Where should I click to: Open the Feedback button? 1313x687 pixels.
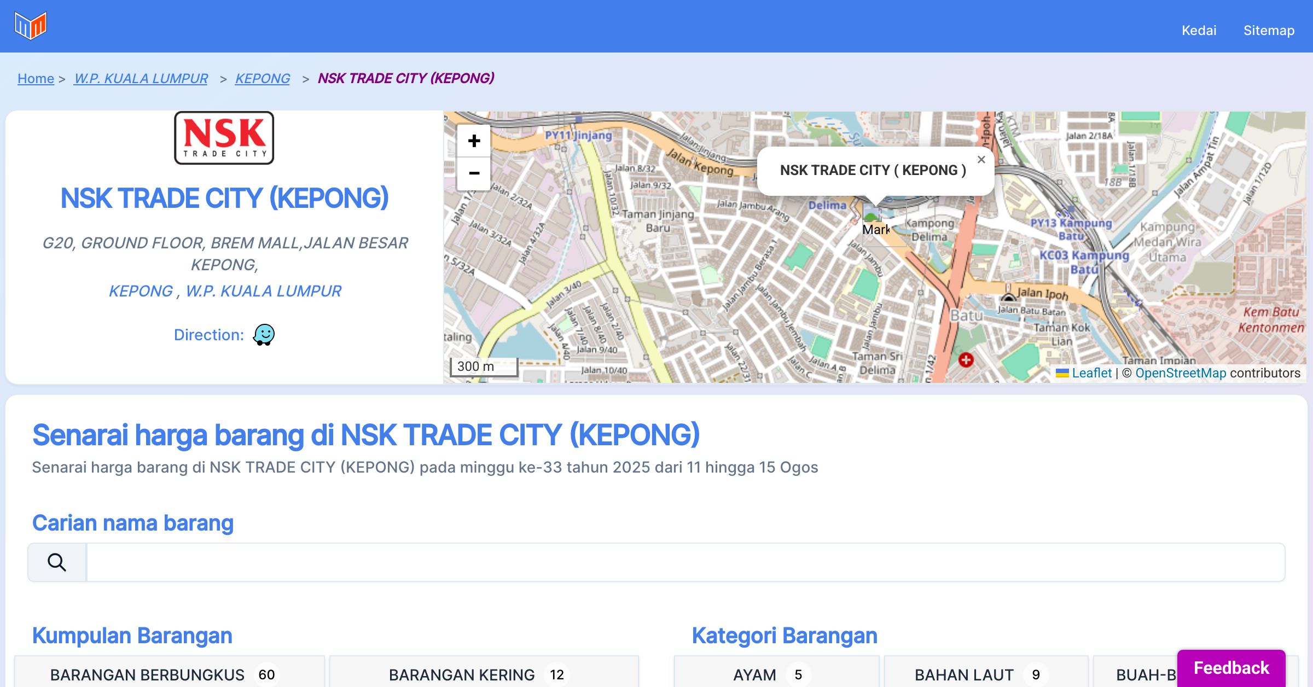click(1231, 667)
